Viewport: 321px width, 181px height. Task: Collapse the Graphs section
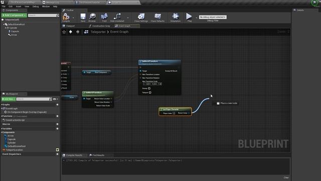point(2,105)
